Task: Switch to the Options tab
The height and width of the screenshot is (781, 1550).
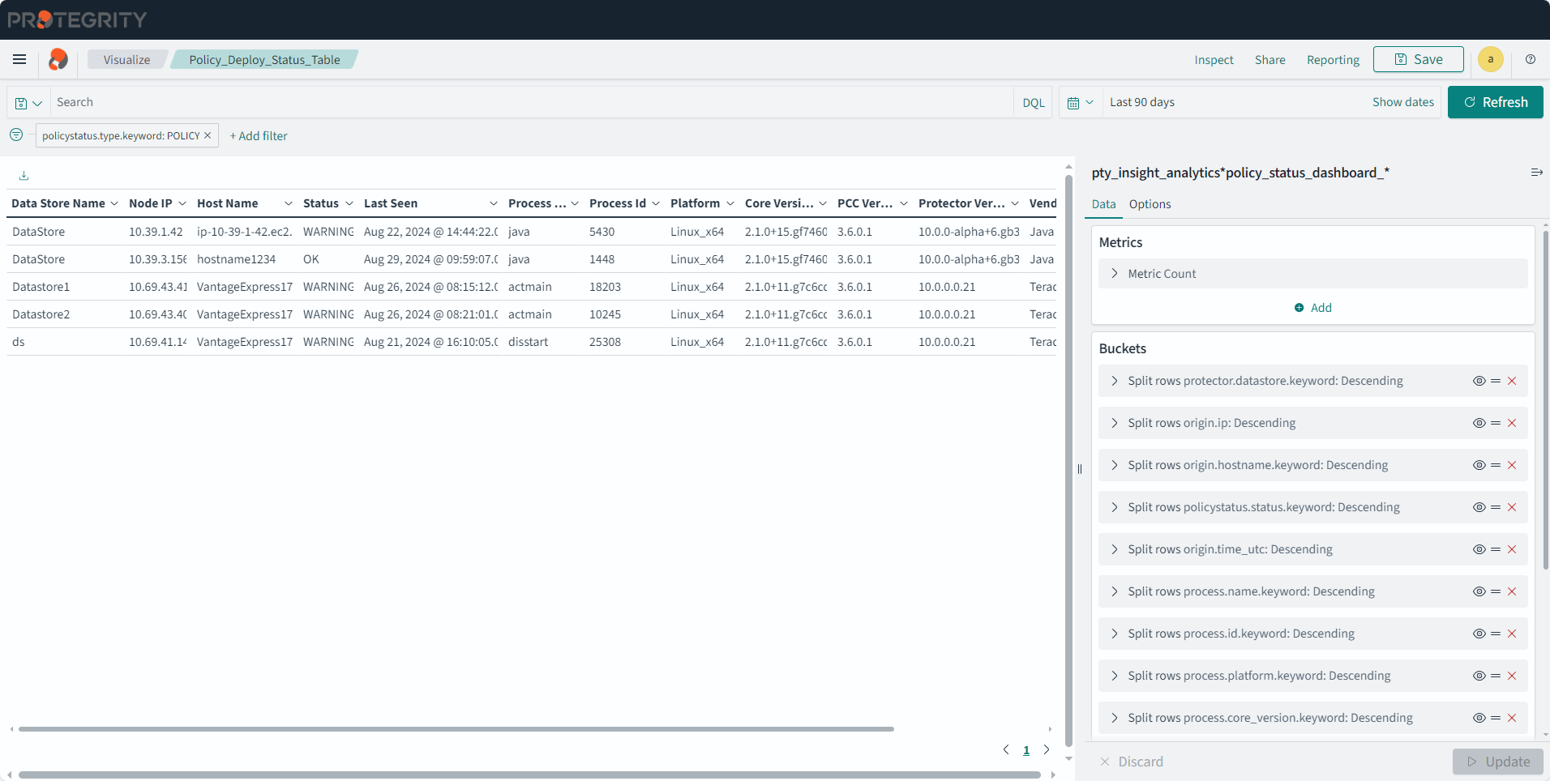Action: [x=1150, y=204]
